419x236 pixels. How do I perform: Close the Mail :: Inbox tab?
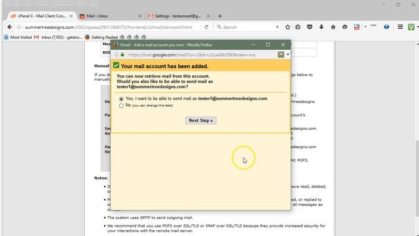click(139, 16)
